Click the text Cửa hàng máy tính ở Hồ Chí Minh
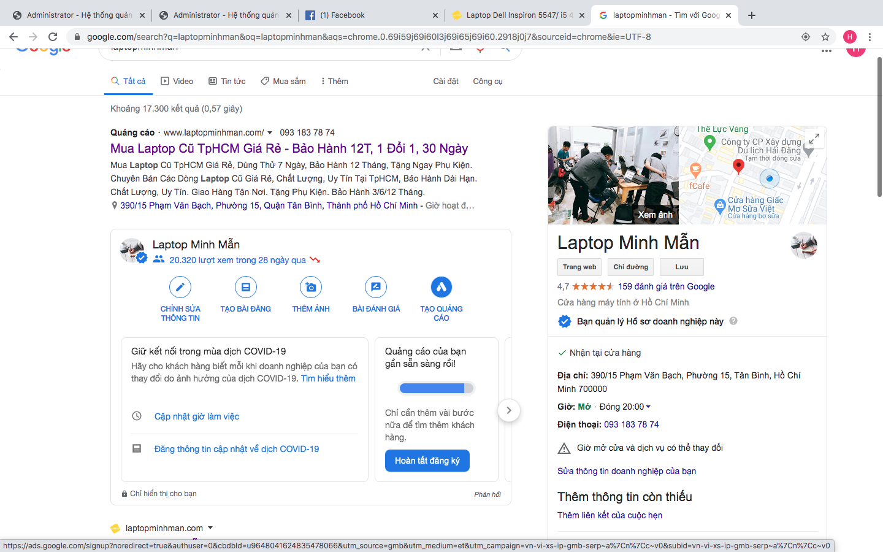Viewport: 883px width, 552px height. coord(623,302)
